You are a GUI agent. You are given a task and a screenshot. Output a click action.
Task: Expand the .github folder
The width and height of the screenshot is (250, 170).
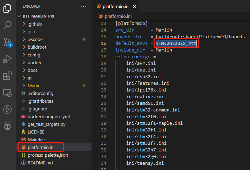35,24
